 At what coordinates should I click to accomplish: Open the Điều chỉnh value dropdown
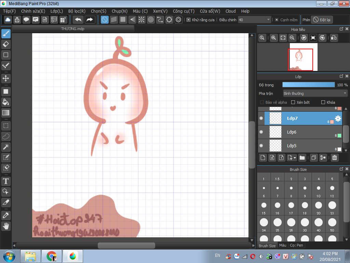pyautogui.click(x=254, y=20)
